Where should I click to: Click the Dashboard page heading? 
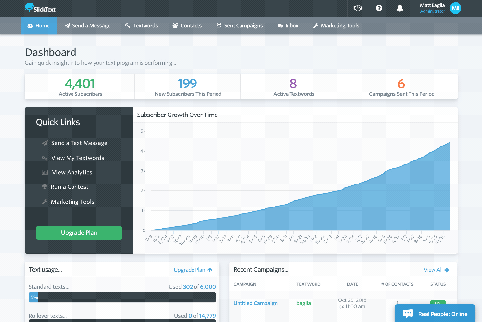tap(51, 52)
